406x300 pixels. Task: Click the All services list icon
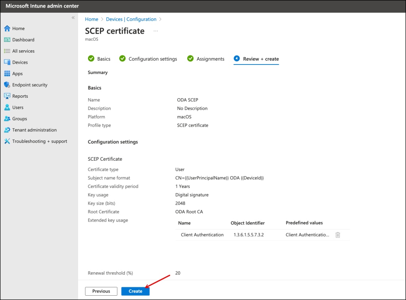click(x=7, y=51)
